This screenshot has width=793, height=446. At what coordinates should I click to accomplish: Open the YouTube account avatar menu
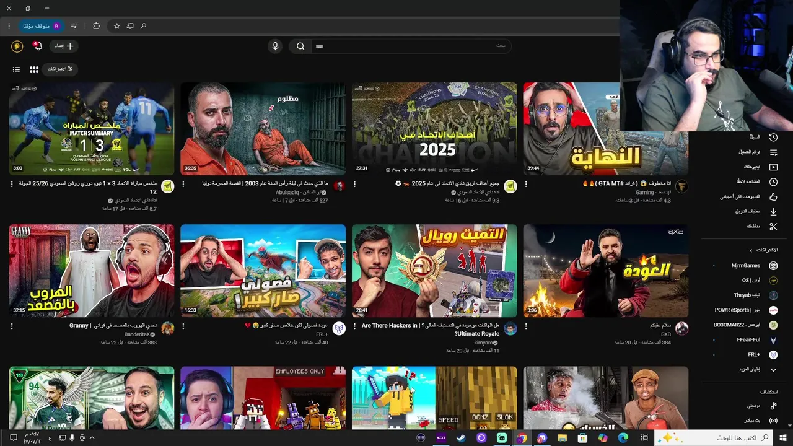pos(17,46)
